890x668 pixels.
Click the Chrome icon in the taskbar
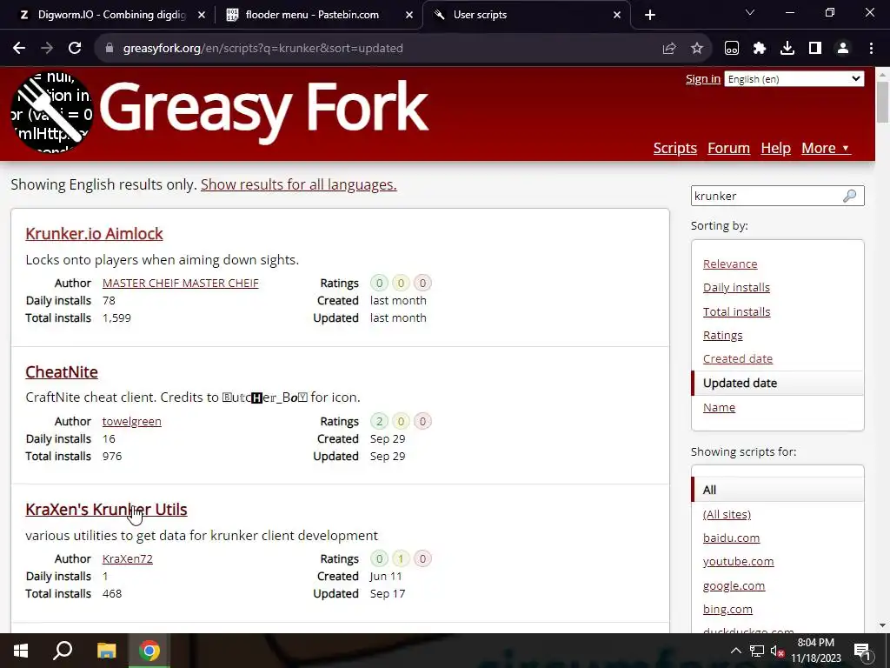[149, 651]
